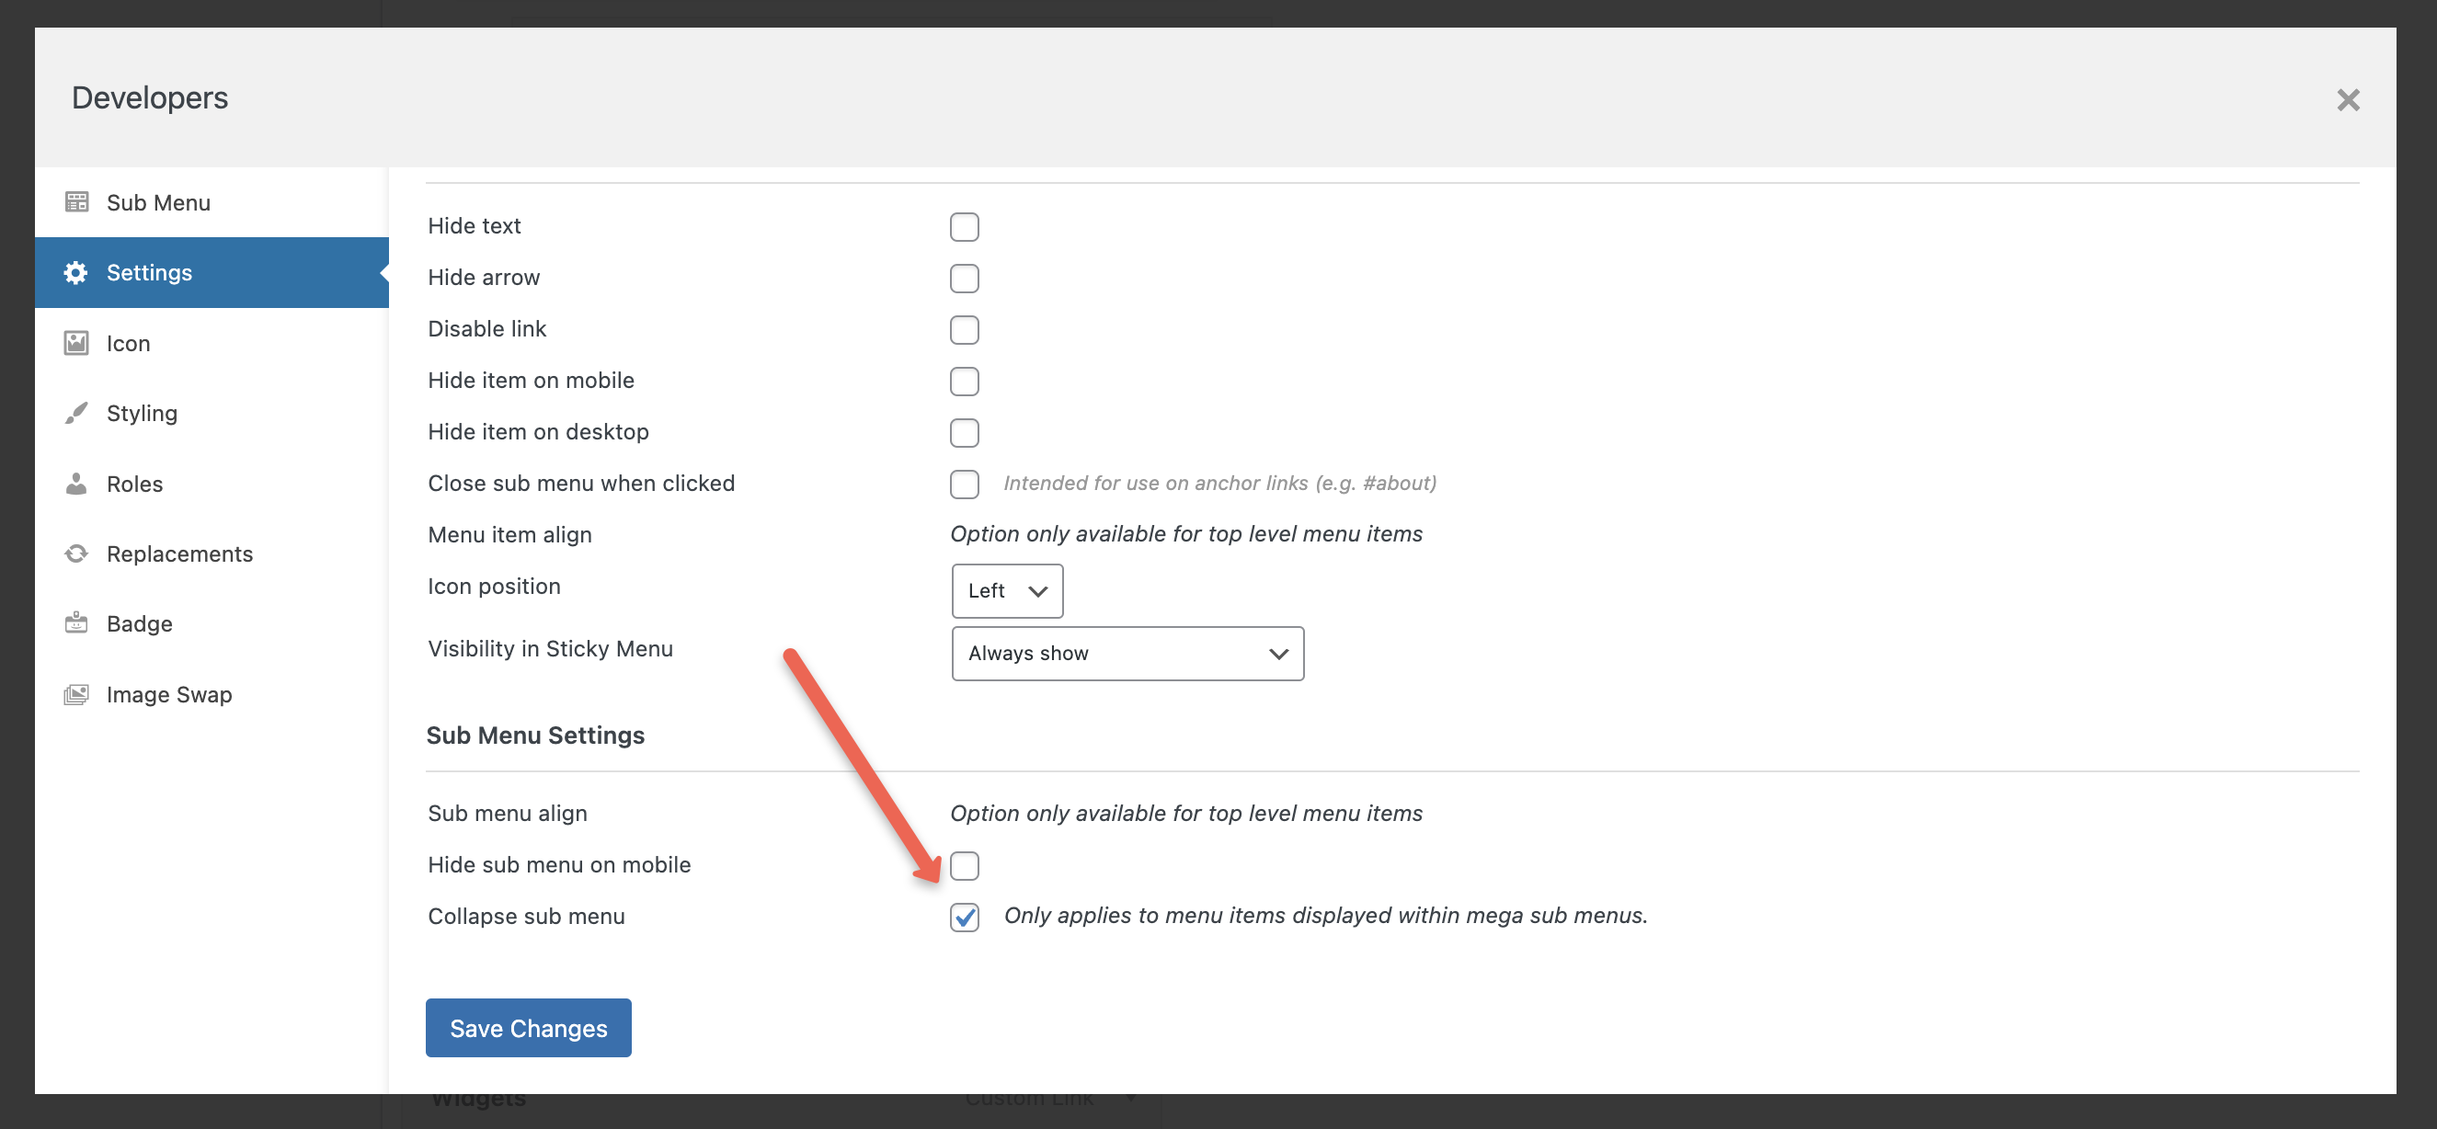The width and height of the screenshot is (2437, 1129).
Task: Enable the Hide text checkbox
Action: pyautogui.click(x=964, y=227)
